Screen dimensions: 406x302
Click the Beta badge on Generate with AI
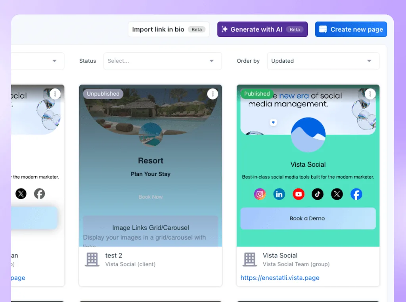tap(295, 29)
